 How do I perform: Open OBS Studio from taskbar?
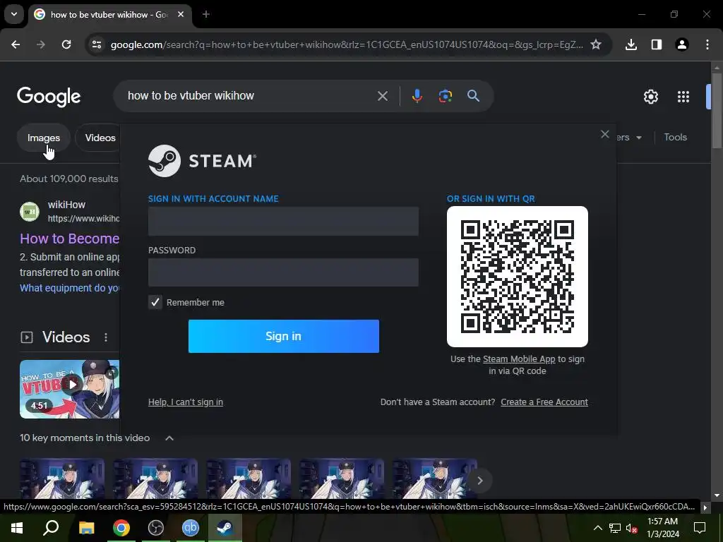(x=156, y=528)
